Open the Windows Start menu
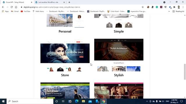Screen dimensions: 186x104 pyautogui.click(x=3, y=101)
